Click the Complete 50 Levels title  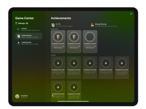point(74,94)
